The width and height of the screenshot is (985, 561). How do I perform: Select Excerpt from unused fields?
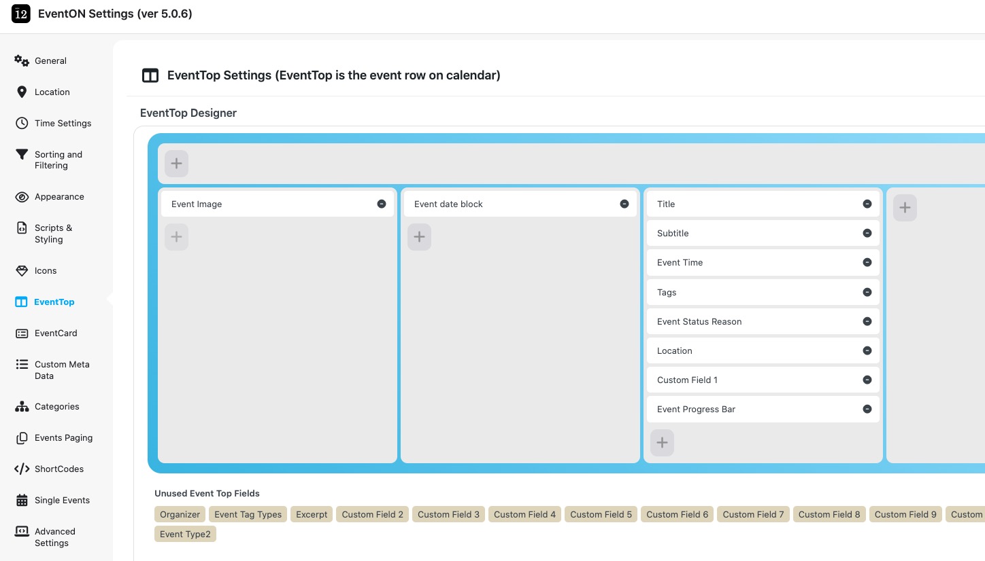pos(312,514)
